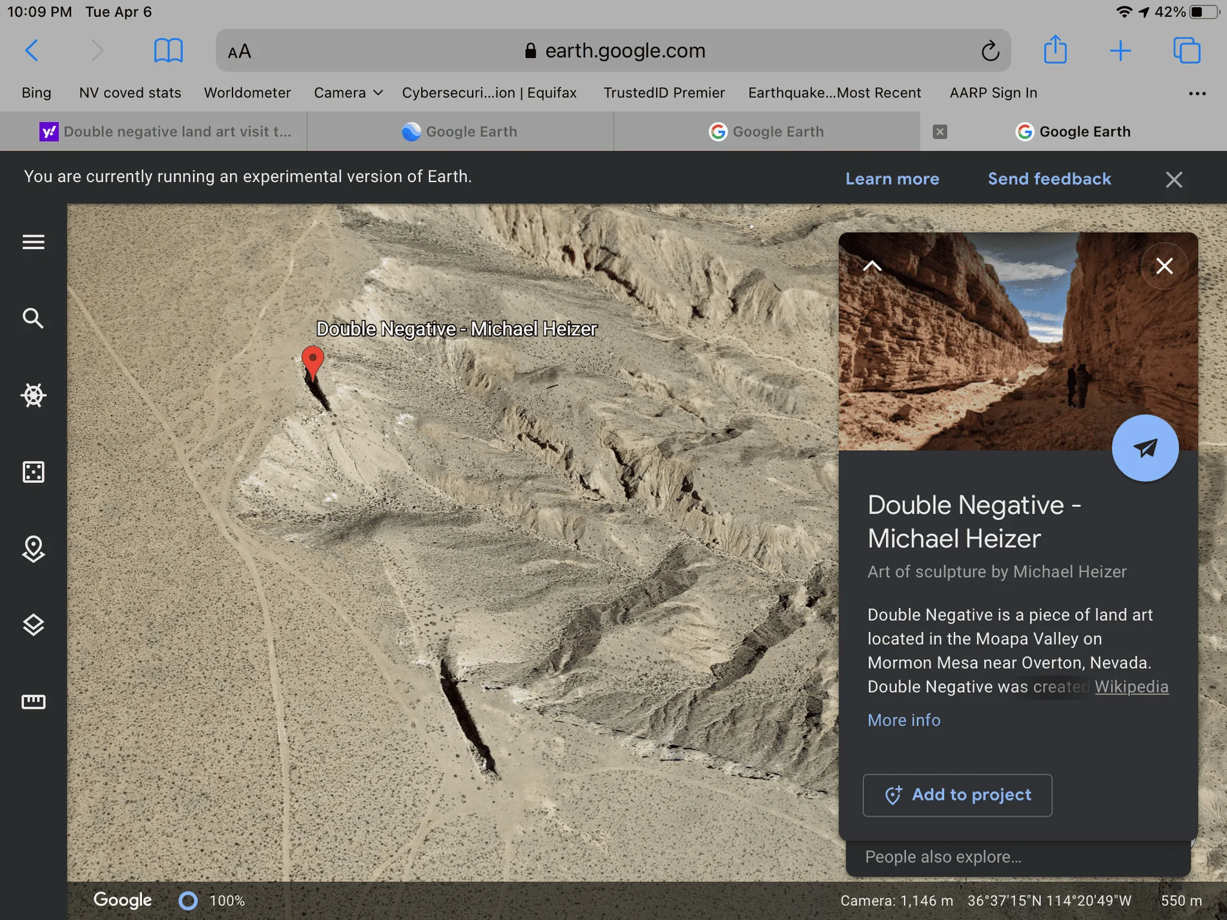Select the Measure ruler tool
The width and height of the screenshot is (1227, 920).
[34, 702]
